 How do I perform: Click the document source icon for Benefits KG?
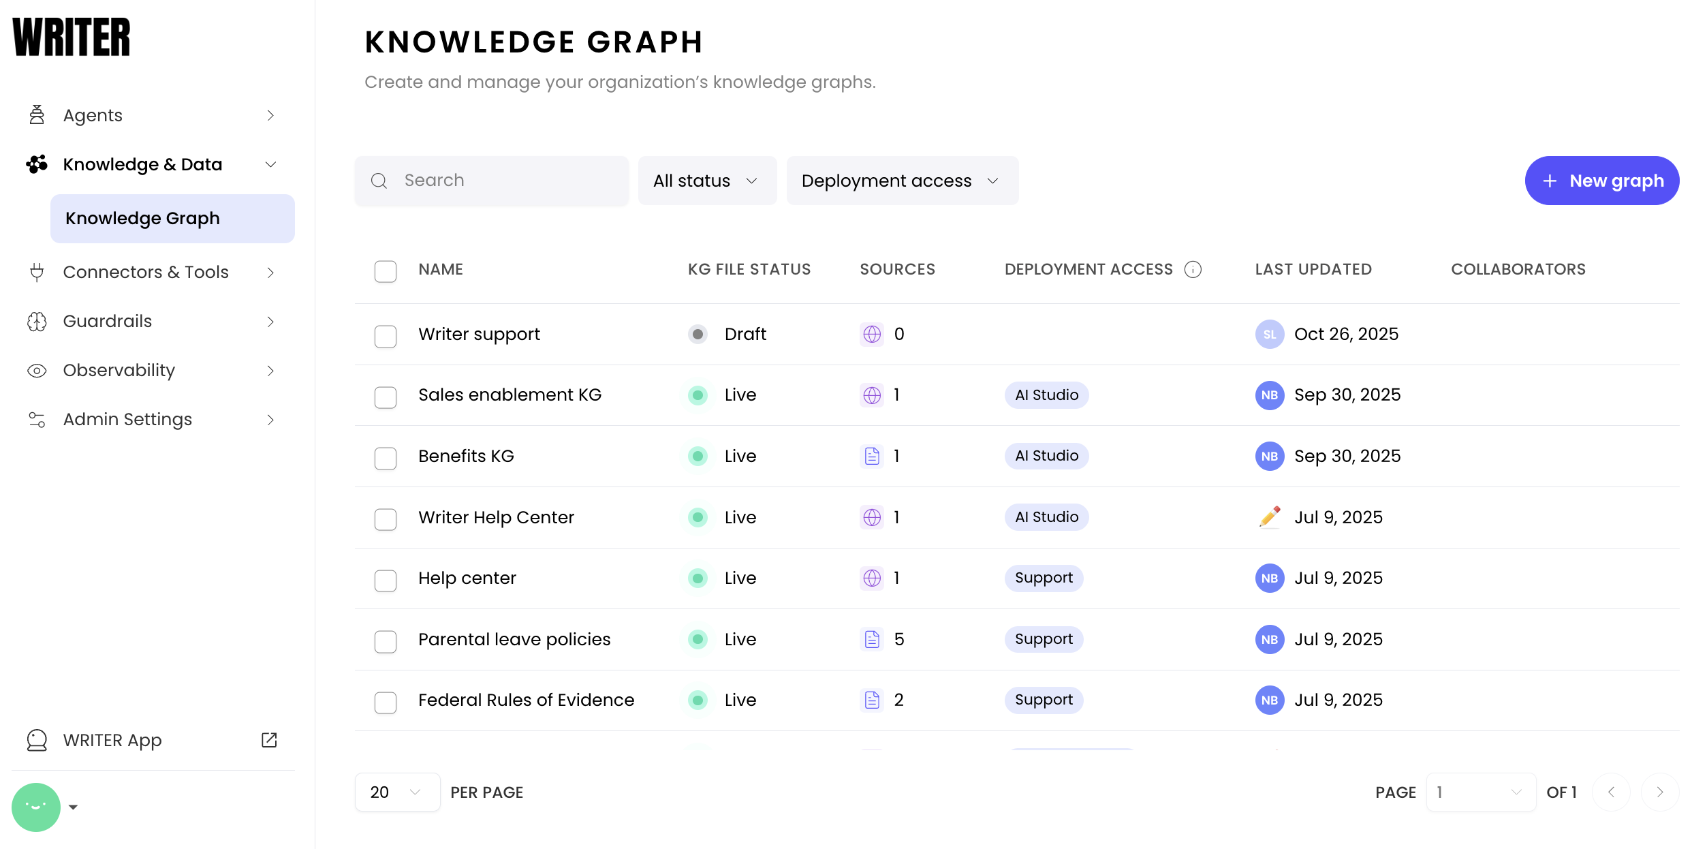click(872, 456)
